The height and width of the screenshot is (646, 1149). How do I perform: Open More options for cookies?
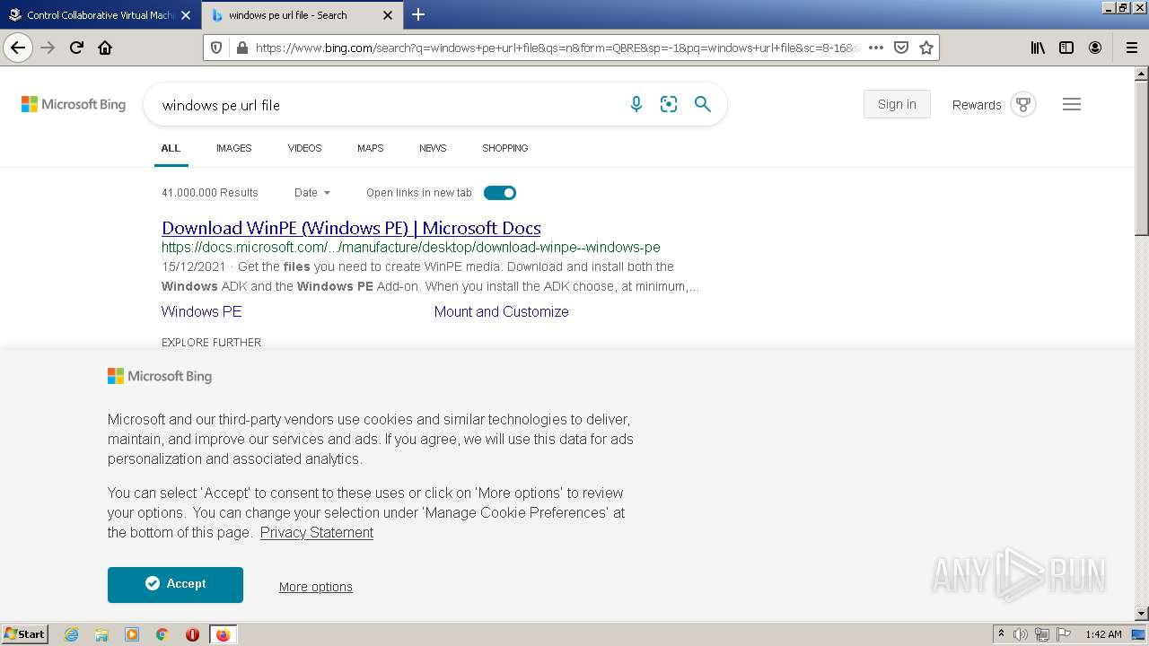coord(315,587)
